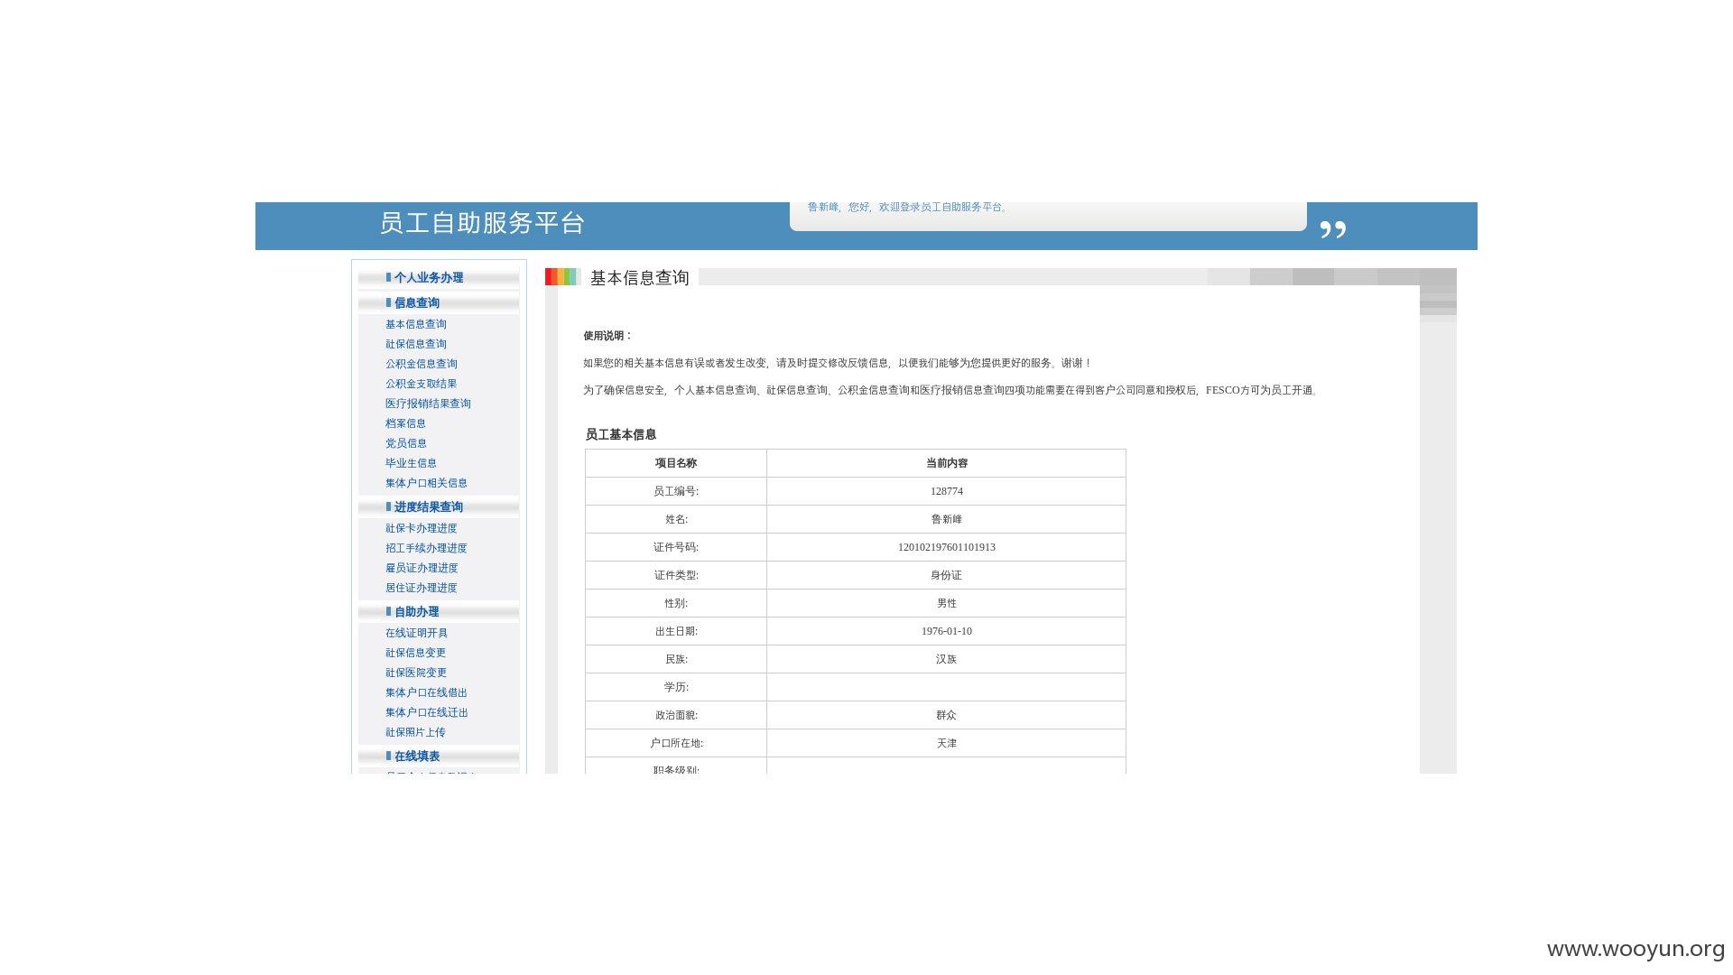
Task: Open 社保医院变更 link
Action: 416,673
